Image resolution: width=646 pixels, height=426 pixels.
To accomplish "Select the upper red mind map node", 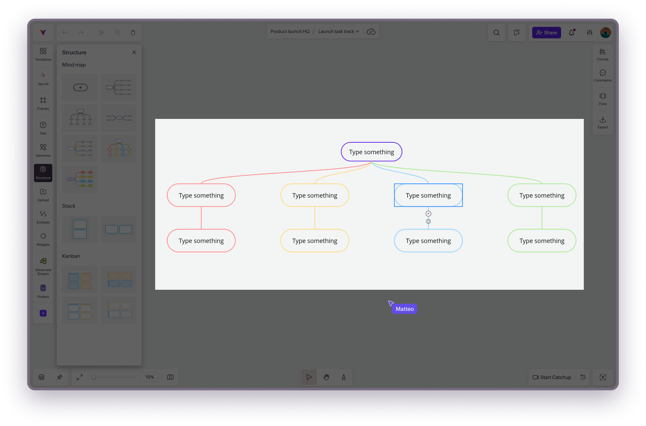I will pos(201,195).
